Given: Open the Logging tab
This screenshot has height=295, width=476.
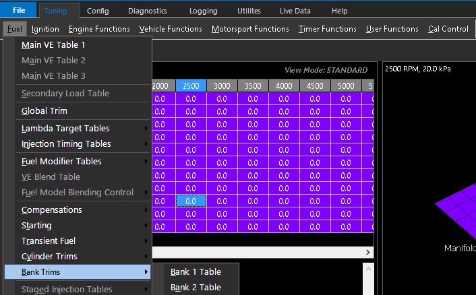Looking at the screenshot, I should coord(204,11).
